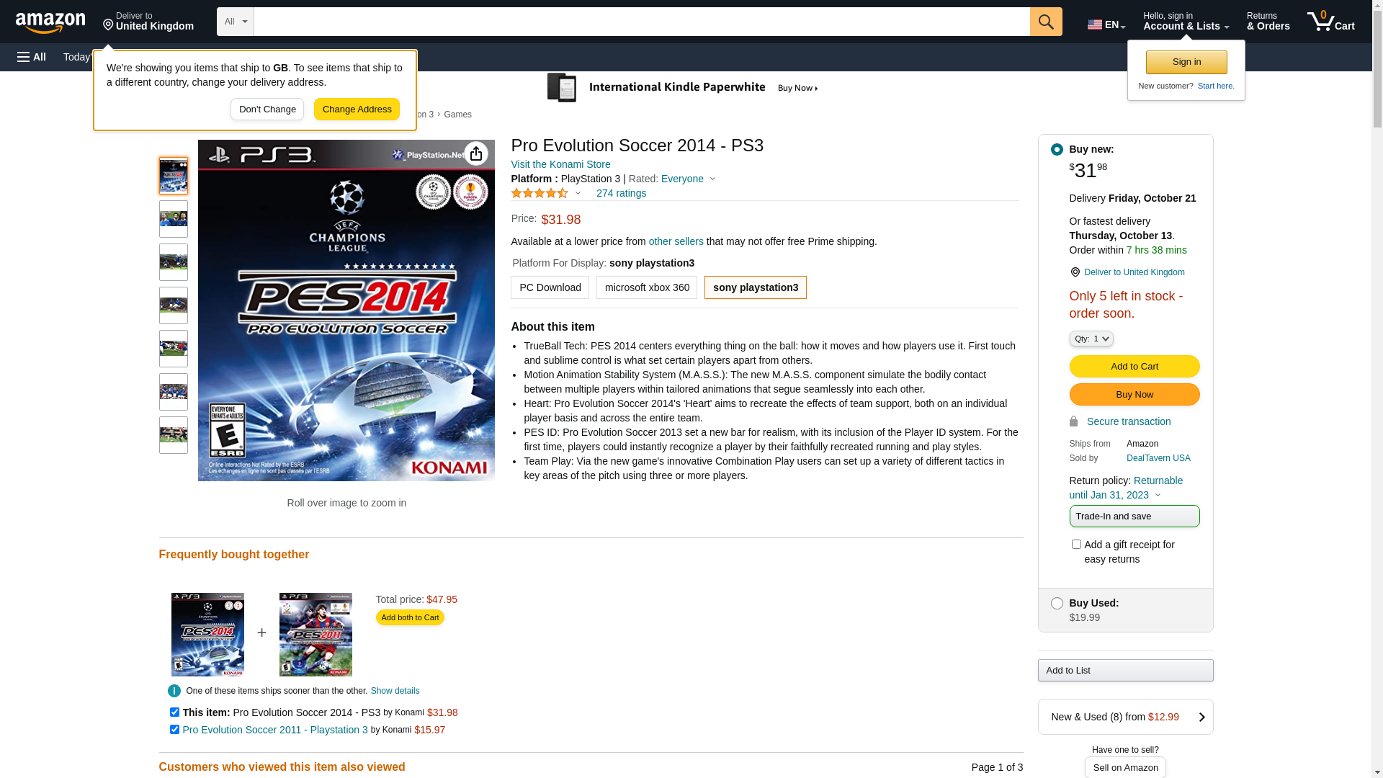Click inside the Amazon search field
This screenshot has height=778, width=1383.
[x=642, y=22]
